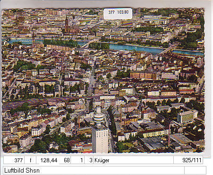Viewport: 213px width, 175px height.
Task: Click the bridge crossing the river at right
Action: [x=168, y=50]
